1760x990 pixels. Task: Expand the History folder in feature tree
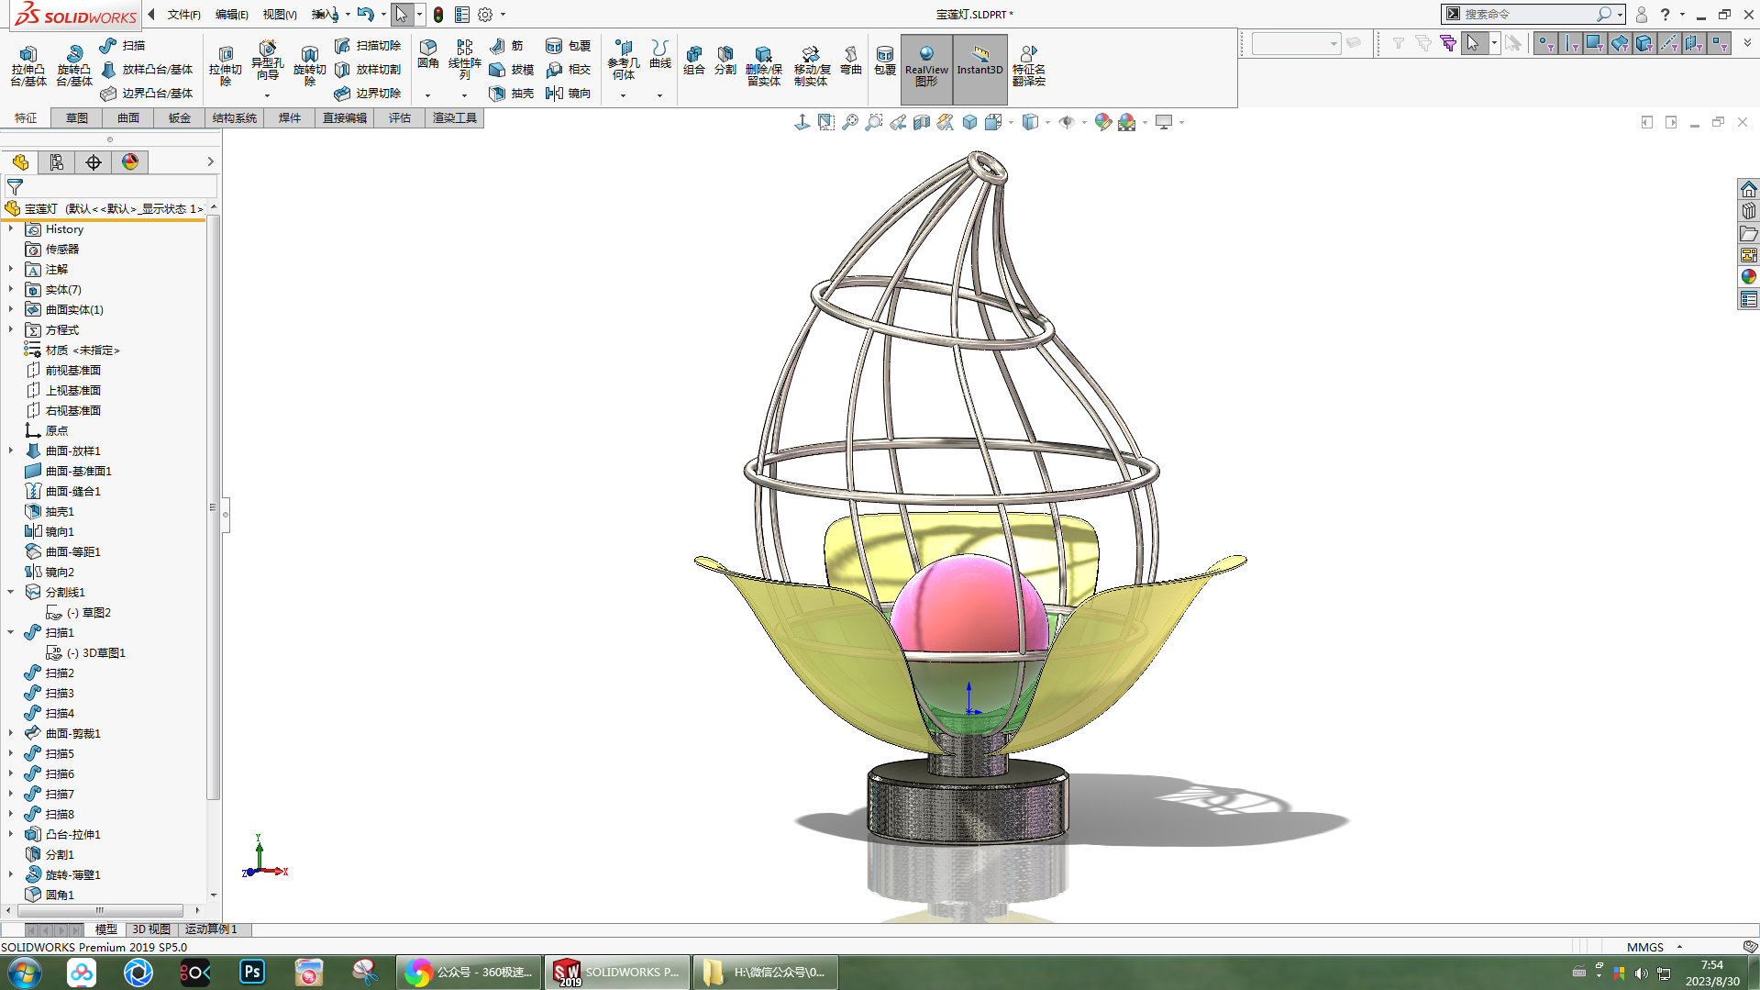[x=11, y=229]
